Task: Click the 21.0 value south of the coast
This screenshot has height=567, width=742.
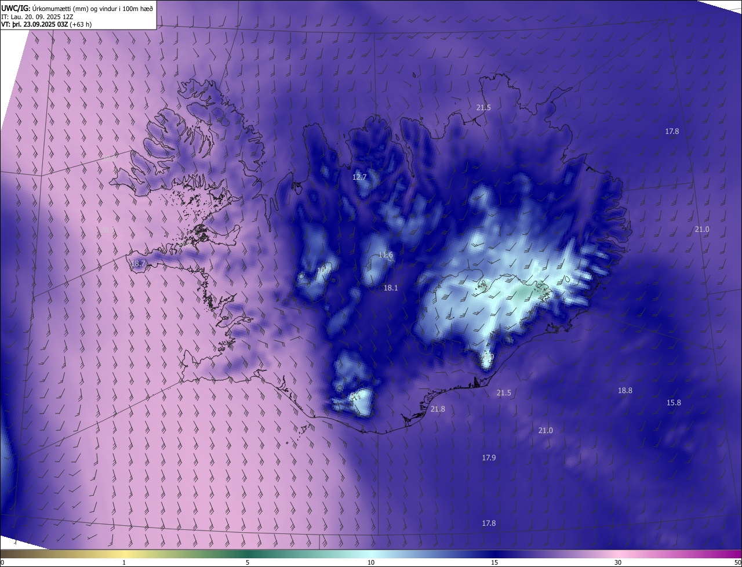Action: pos(545,430)
